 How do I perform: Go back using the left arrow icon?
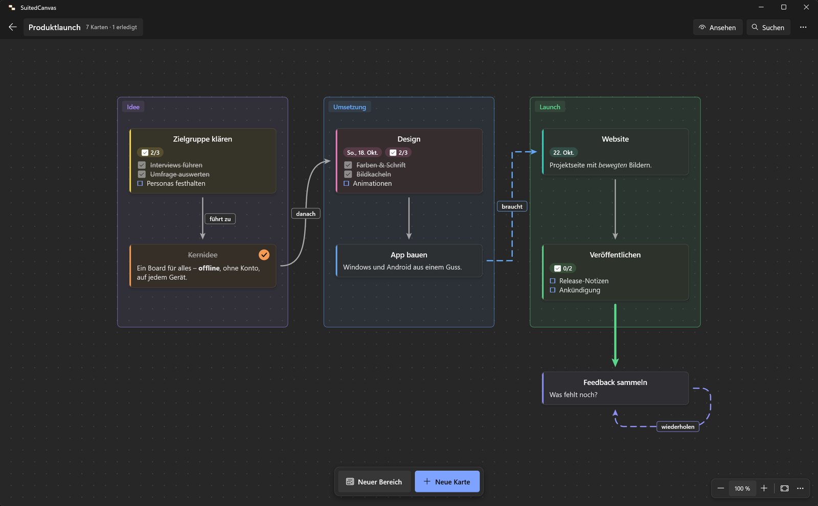point(13,27)
